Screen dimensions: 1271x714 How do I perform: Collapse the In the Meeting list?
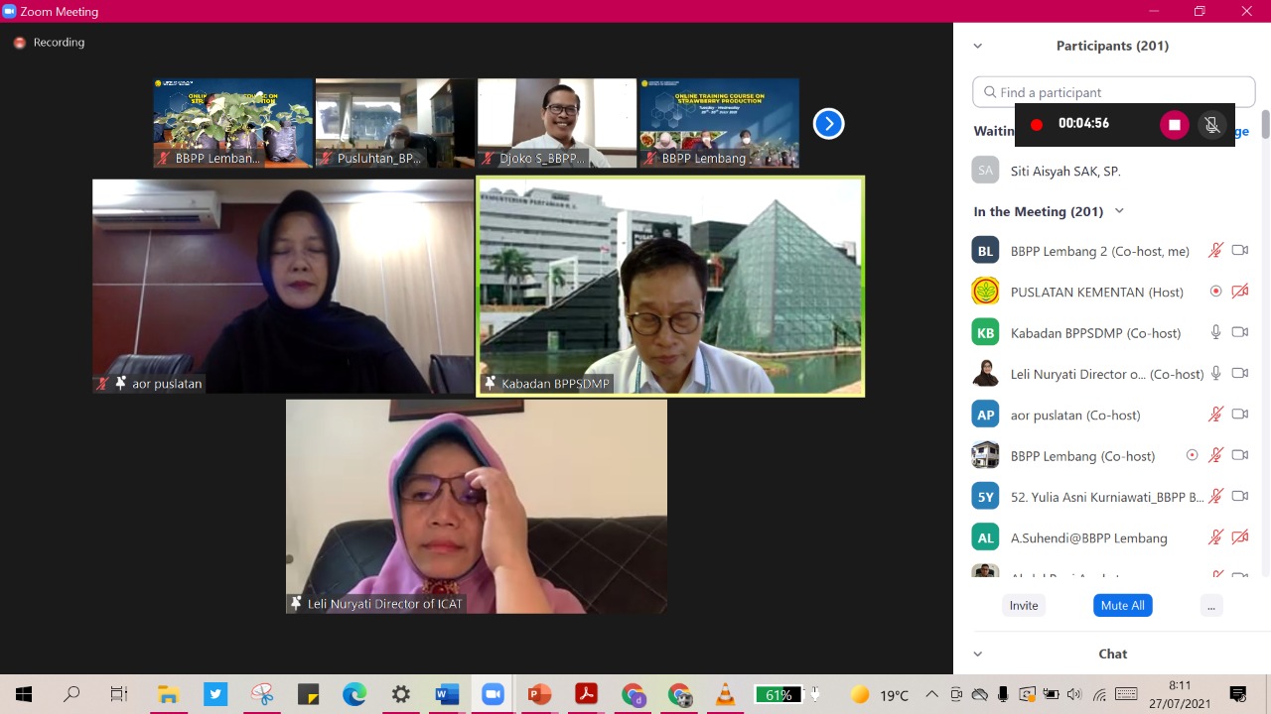click(1119, 211)
